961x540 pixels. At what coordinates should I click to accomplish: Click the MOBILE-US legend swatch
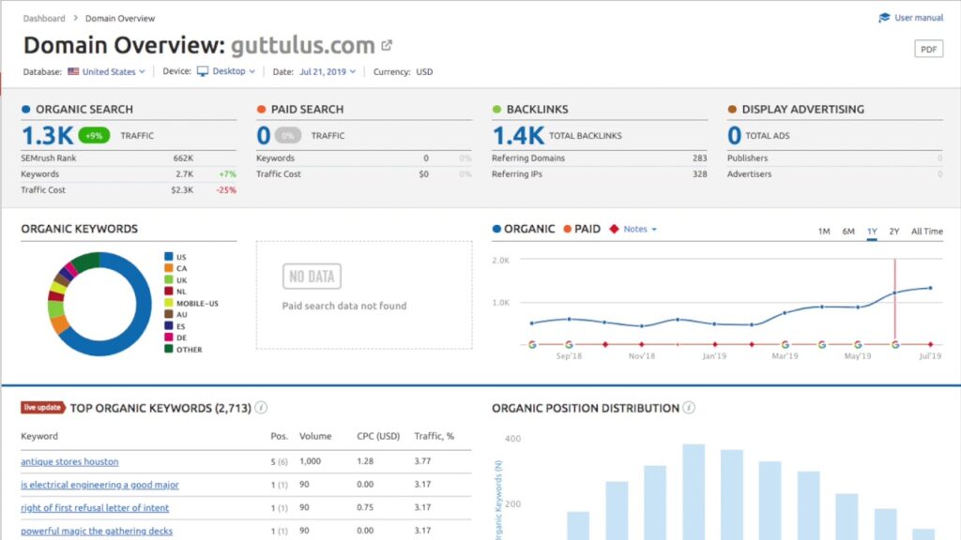point(169,303)
